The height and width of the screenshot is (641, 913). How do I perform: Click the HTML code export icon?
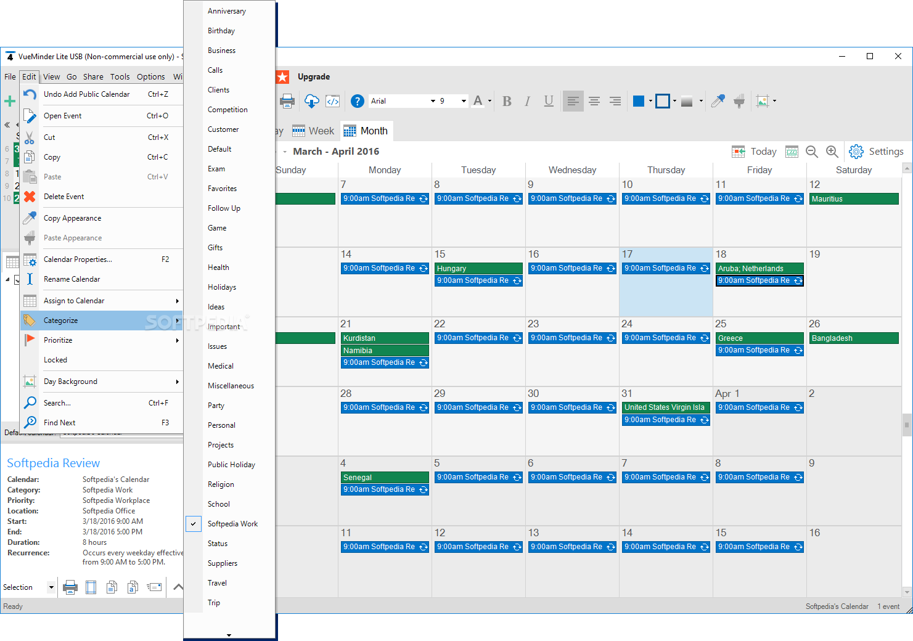[333, 101]
